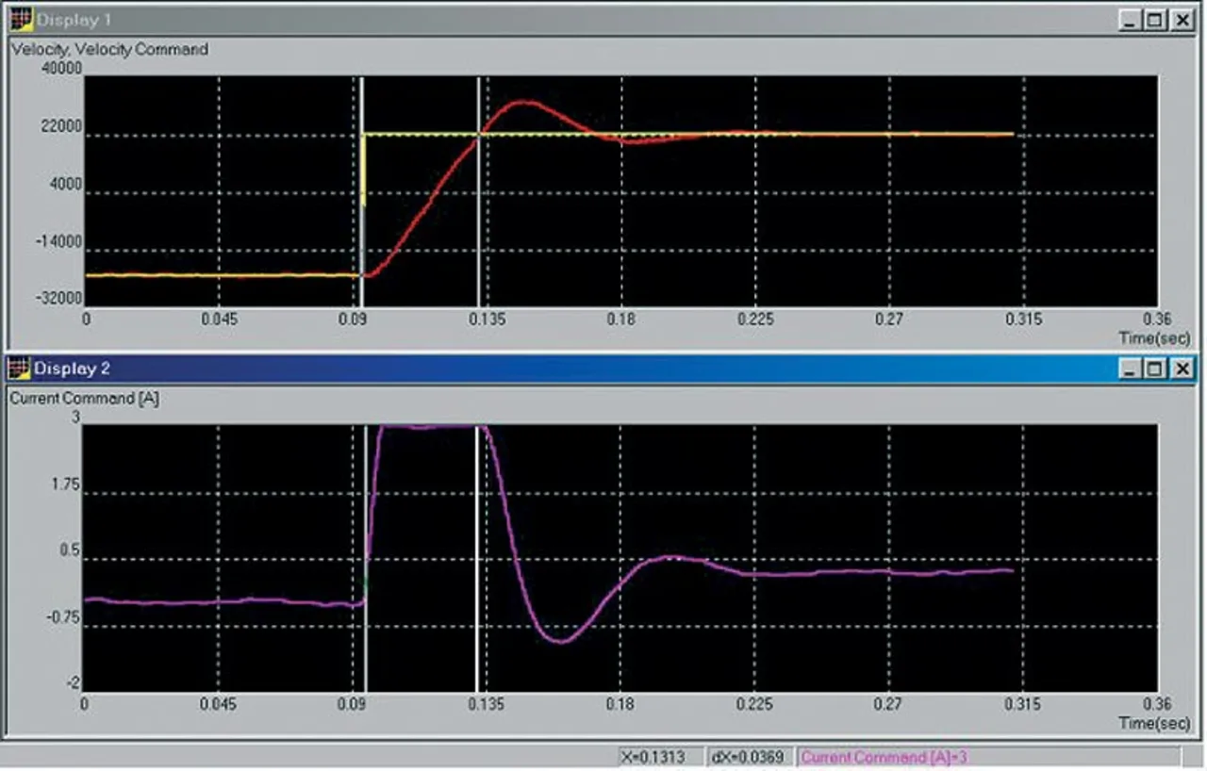Minimize the Display 2 window

tap(1131, 369)
